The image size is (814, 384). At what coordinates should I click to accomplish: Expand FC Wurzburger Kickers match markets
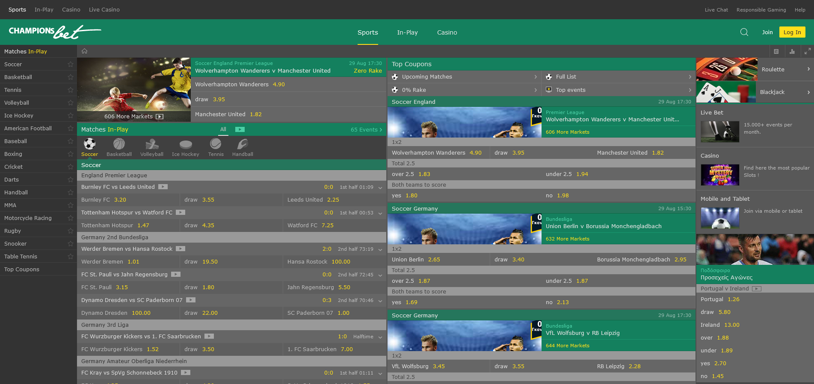click(380, 337)
